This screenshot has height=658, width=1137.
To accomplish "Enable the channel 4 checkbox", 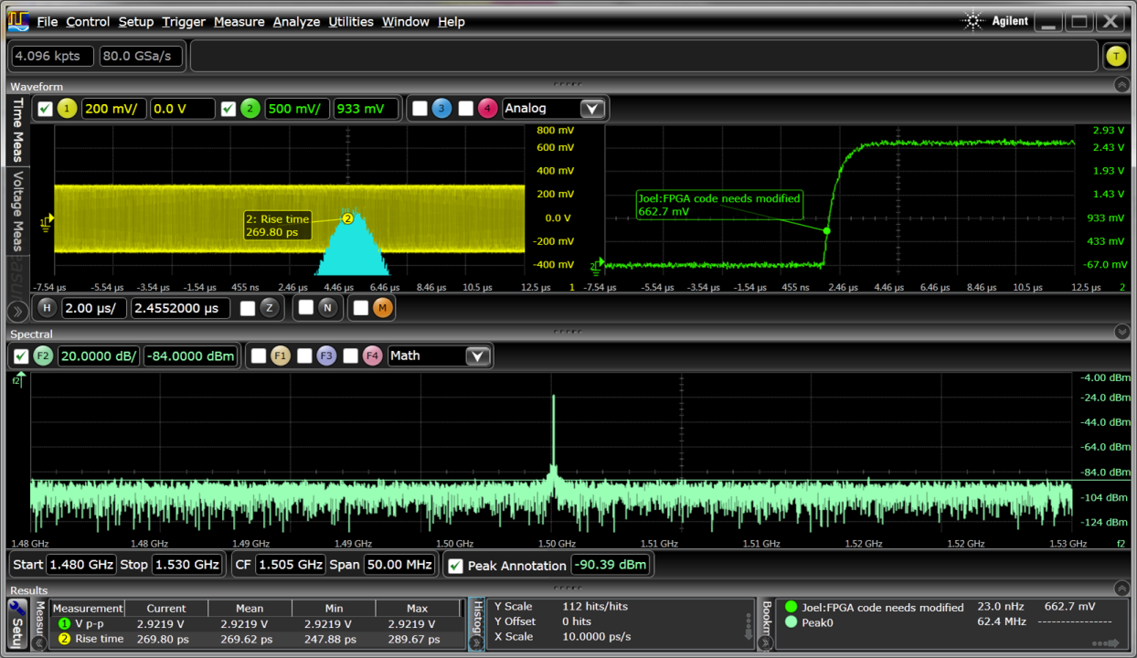I will (x=465, y=109).
